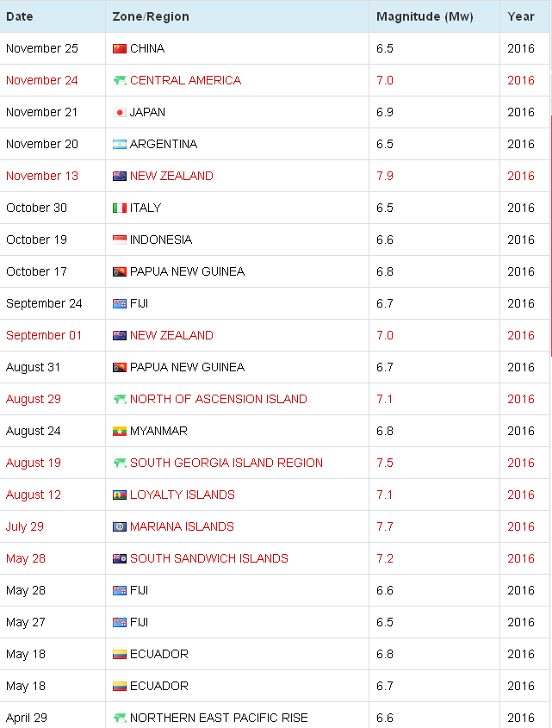Click the 7.9 magnitude value
This screenshot has width=552, height=728.
385,176
